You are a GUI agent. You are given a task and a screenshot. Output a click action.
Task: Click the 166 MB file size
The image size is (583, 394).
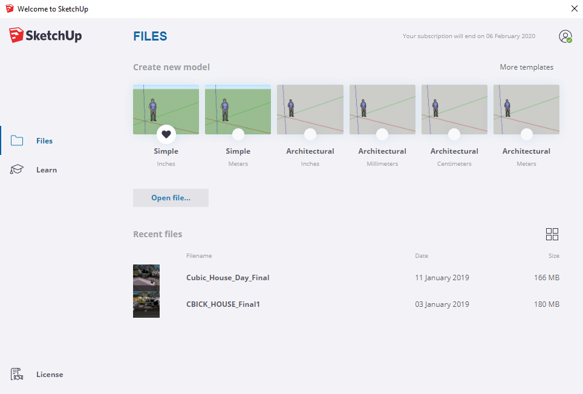point(547,278)
